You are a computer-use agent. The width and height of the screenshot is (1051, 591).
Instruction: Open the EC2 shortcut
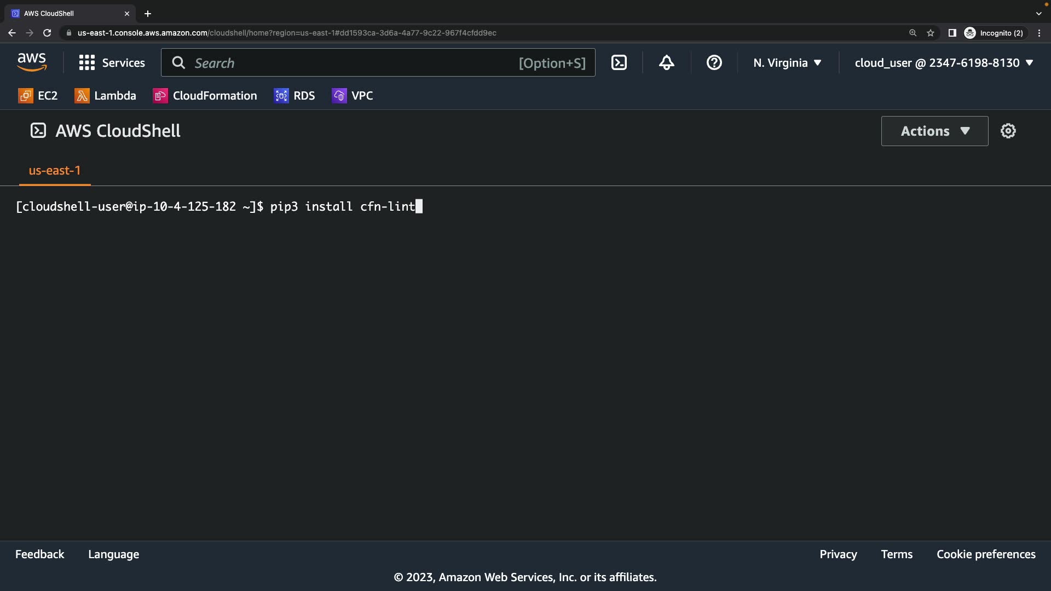[38, 96]
